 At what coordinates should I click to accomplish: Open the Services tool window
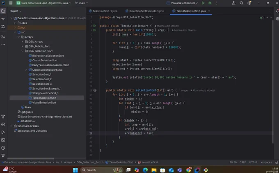click(3, 124)
